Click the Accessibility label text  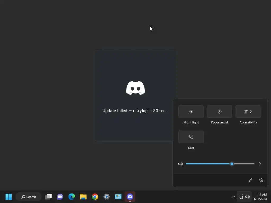tap(248, 122)
